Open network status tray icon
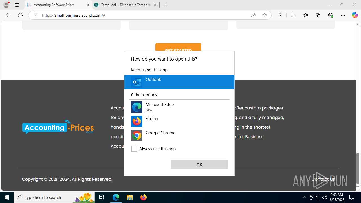The height and width of the screenshot is (203, 361). 318,197
